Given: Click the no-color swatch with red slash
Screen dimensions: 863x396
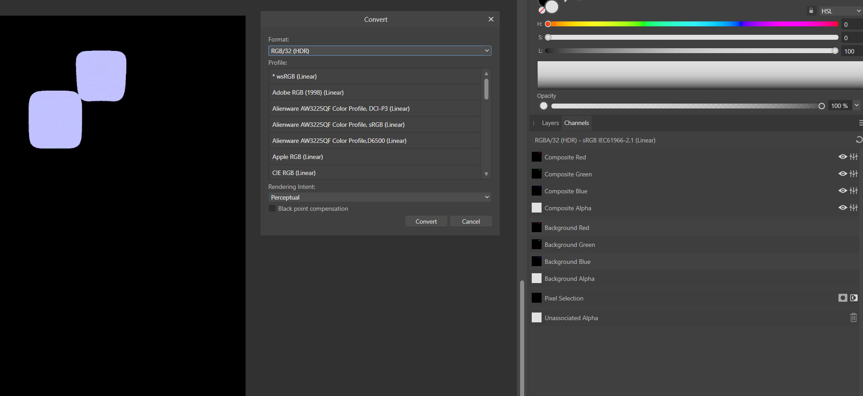Looking at the screenshot, I should pyautogui.click(x=542, y=10).
